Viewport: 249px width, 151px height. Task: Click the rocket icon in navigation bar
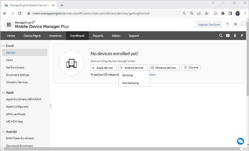click(x=235, y=35)
